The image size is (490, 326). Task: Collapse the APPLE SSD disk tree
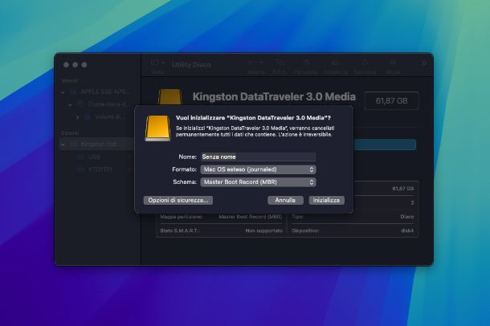[x=63, y=92]
